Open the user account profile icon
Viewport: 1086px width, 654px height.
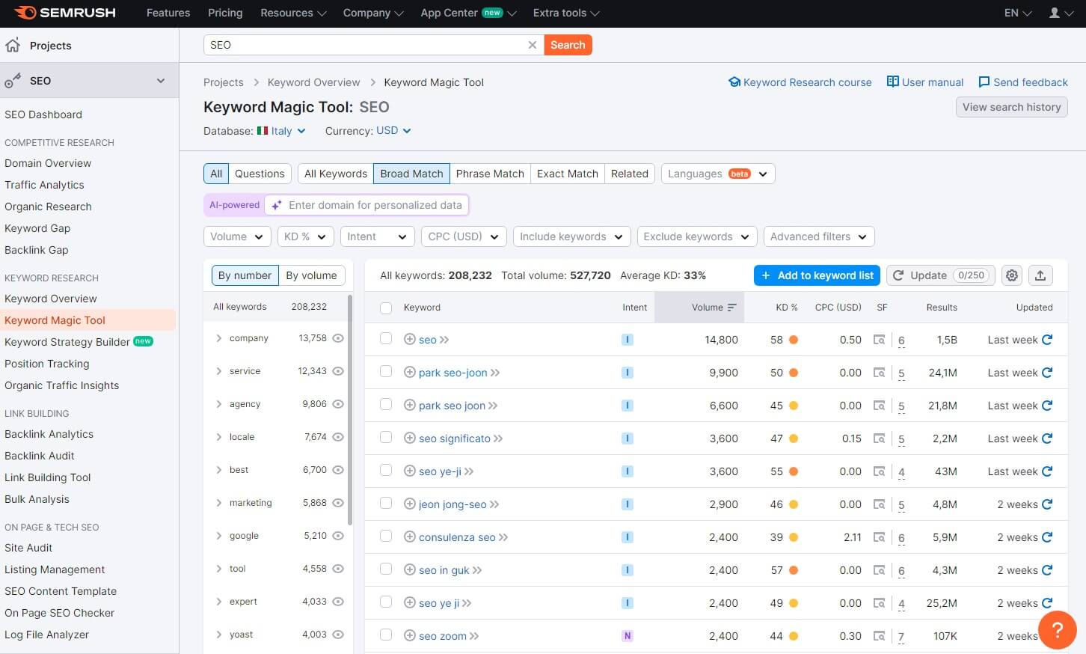(1055, 13)
